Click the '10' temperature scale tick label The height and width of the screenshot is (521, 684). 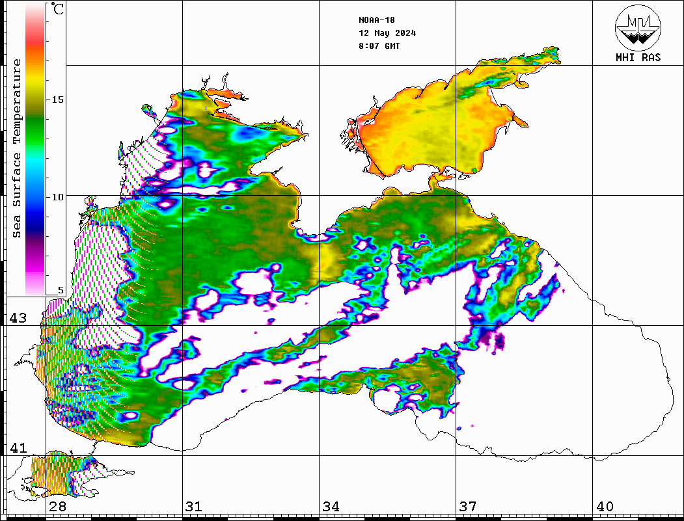[x=57, y=197]
